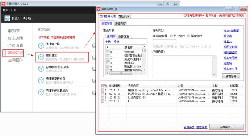Click the 发图文链接 link

point(230,47)
